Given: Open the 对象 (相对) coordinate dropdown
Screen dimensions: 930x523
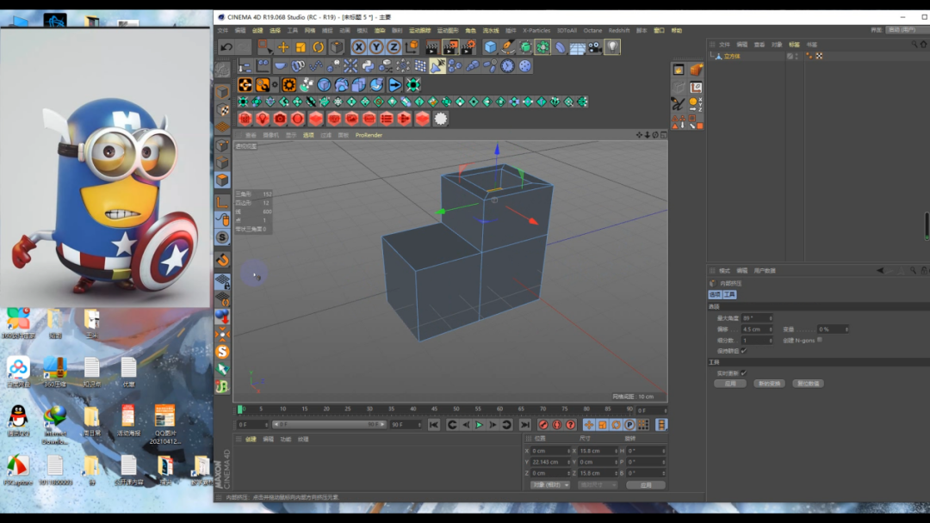Looking at the screenshot, I should click(x=549, y=485).
